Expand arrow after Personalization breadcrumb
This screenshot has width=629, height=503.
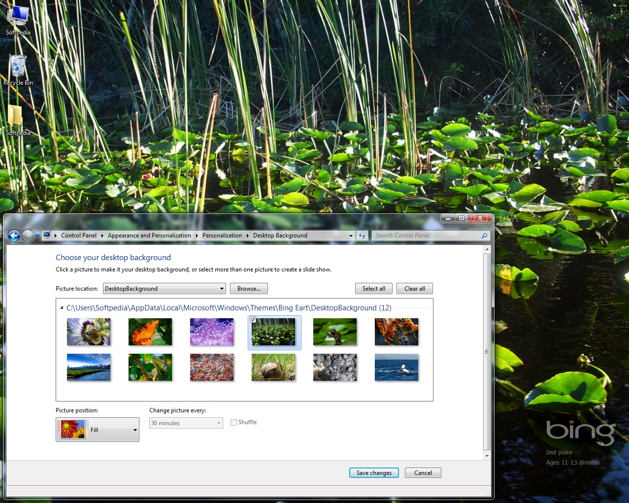click(x=248, y=235)
